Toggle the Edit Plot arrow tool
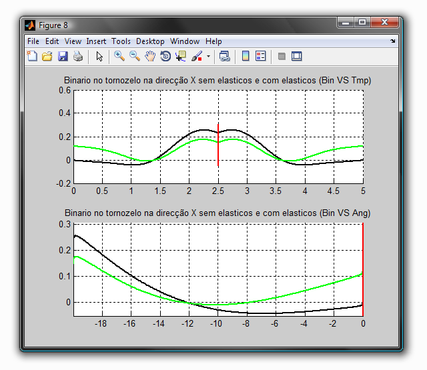 99,57
